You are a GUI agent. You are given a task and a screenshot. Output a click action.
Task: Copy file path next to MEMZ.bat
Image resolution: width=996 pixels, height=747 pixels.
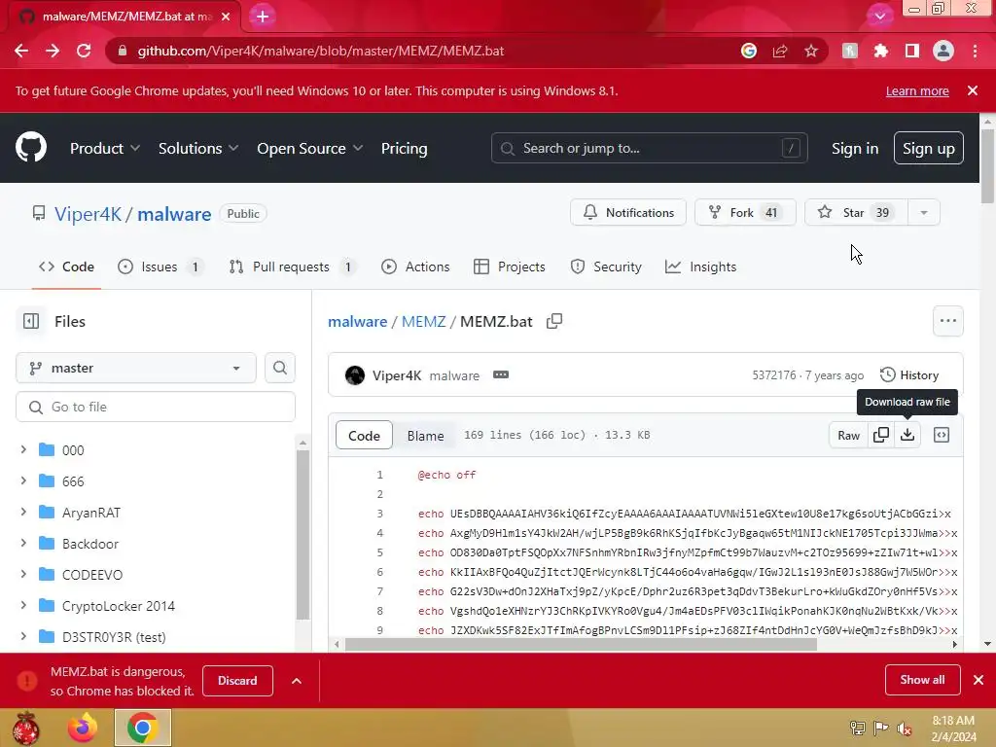click(x=554, y=321)
